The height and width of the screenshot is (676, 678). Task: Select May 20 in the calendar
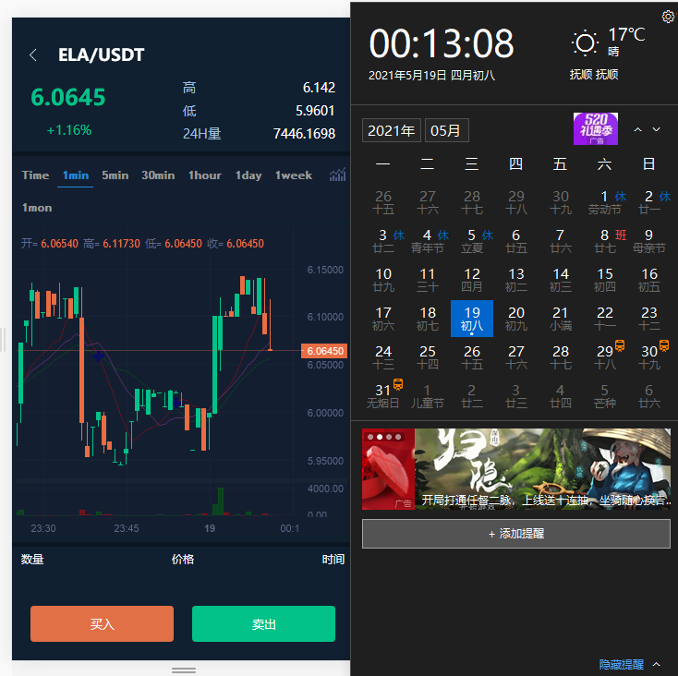[x=516, y=319]
